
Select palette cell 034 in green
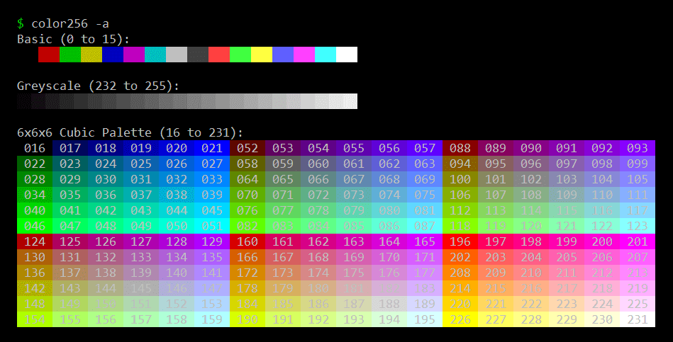[35, 195]
